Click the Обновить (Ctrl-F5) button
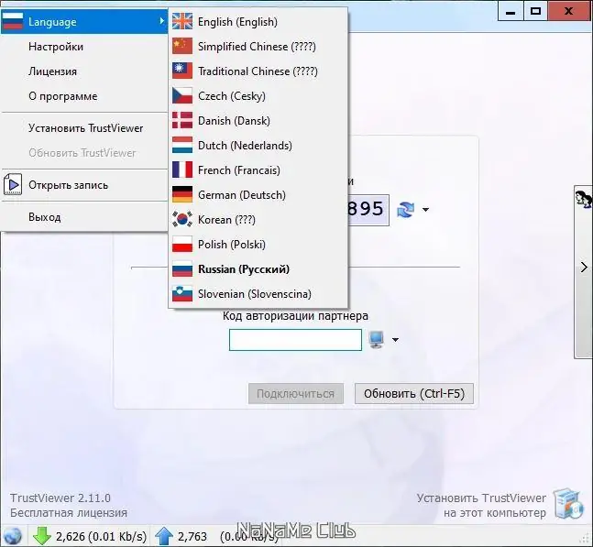593x547 pixels. tap(414, 393)
